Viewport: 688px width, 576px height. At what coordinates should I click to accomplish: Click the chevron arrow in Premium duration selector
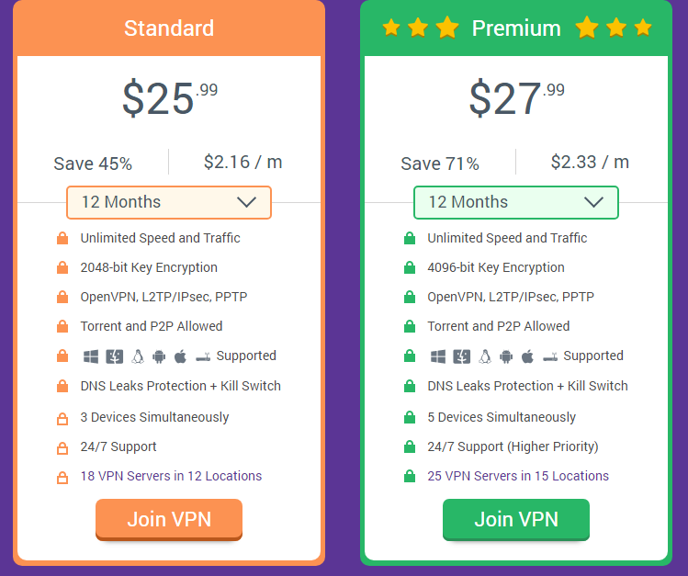(x=593, y=202)
